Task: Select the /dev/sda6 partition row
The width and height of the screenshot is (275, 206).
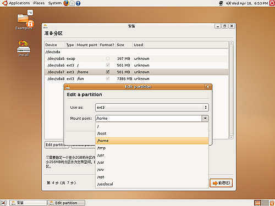Action: coord(136,65)
